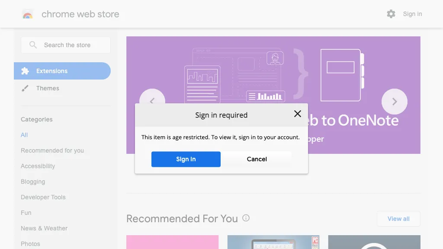The width and height of the screenshot is (443, 249).
Task: Click info icon beside Recommended For You
Action: (246, 218)
